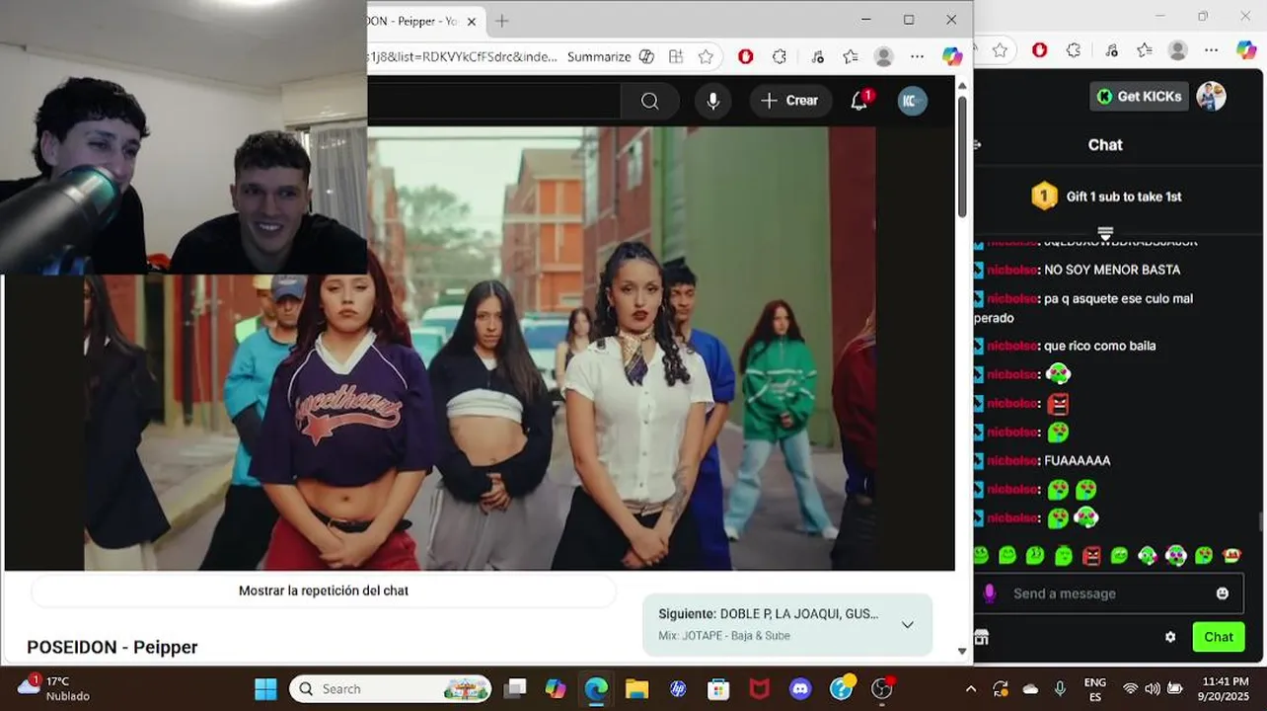Collapse the Kick chat panel arrow
Image resolution: width=1267 pixels, height=711 pixels.
(978, 145)
